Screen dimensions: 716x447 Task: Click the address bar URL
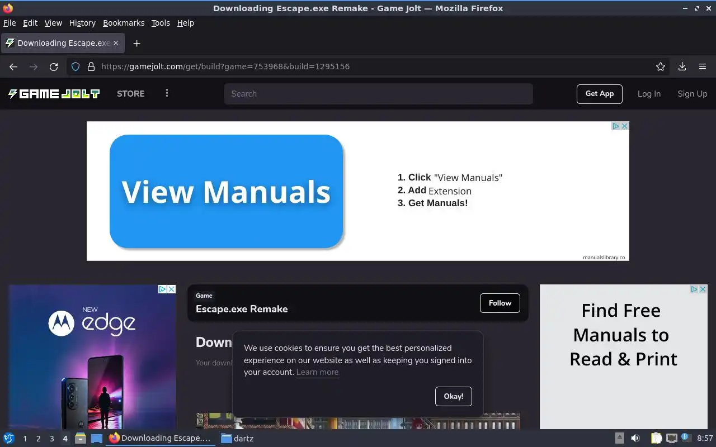[x=225, y=66]
